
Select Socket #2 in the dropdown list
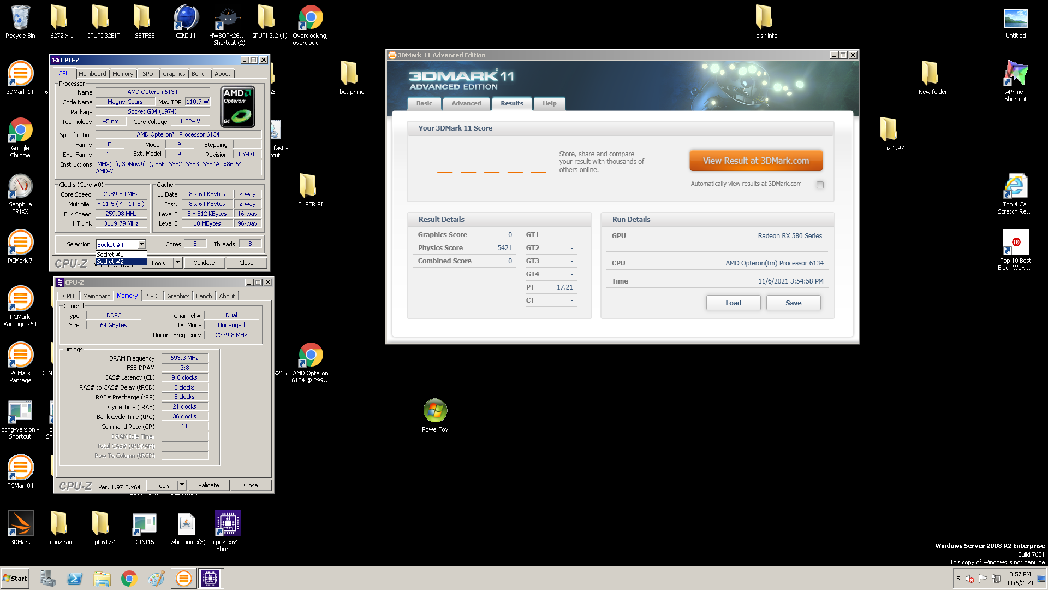point(121,262)
